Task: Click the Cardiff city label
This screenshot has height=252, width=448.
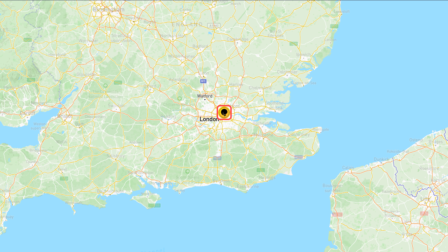Action: 27,113
